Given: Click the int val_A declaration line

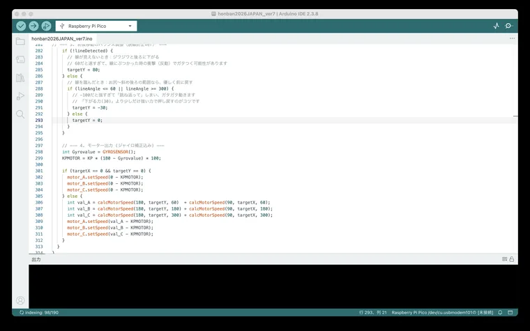Looking at the screenshot, I should [x=169, y=203].
